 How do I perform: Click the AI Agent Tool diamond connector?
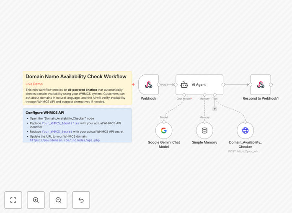[215, 95]
